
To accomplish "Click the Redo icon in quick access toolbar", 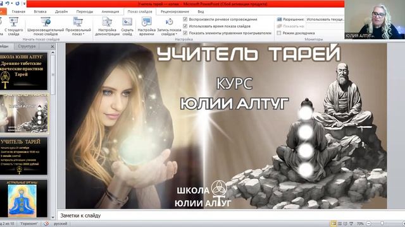I will [17, 3].
